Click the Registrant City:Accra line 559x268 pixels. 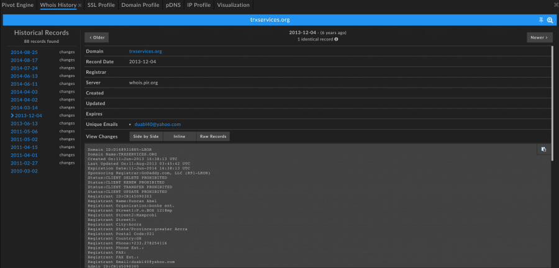click(114, 224)
